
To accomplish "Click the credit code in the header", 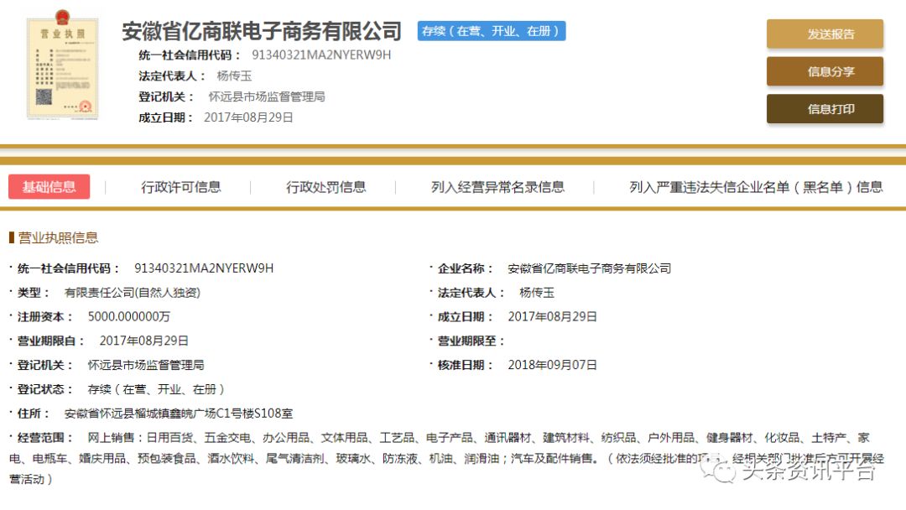I will (x=321, y=55).
